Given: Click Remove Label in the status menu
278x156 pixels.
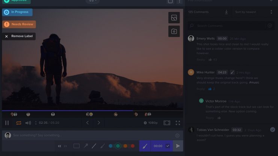Looking at the screenshot, I should [19, 36].
